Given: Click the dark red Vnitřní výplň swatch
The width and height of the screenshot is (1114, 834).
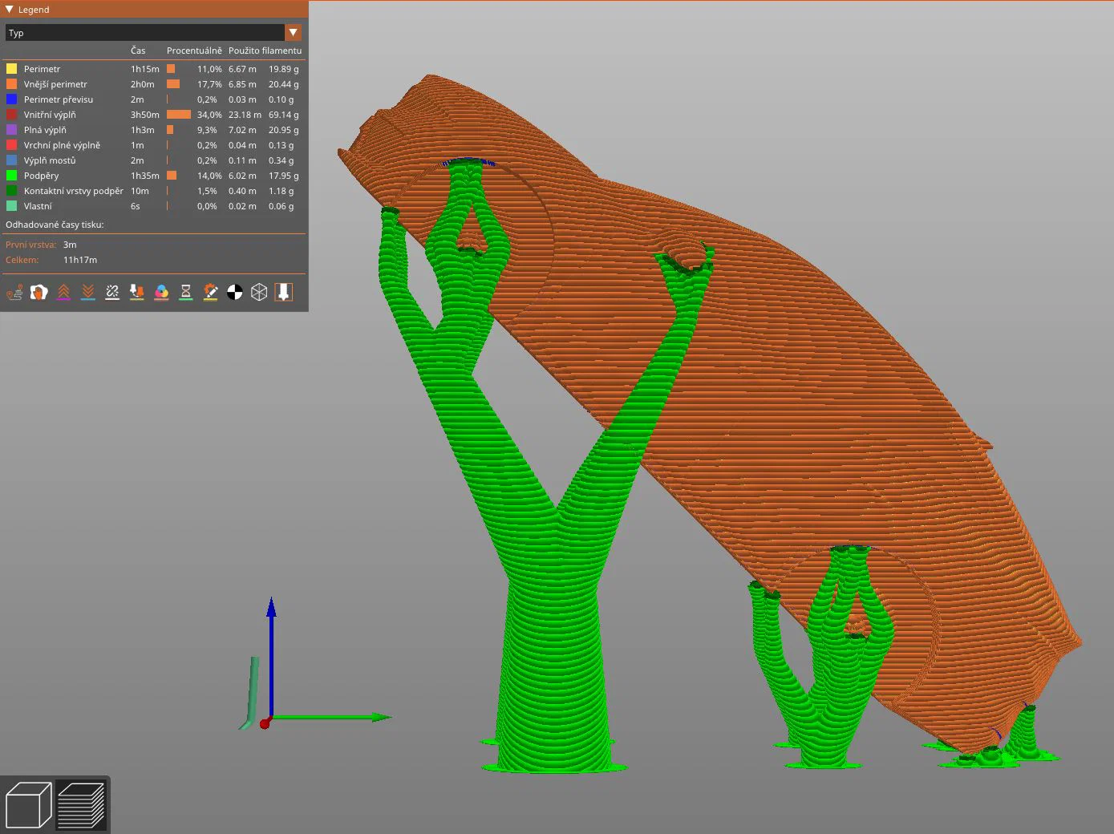Looking at the screenshot, I should pos(12,115).
